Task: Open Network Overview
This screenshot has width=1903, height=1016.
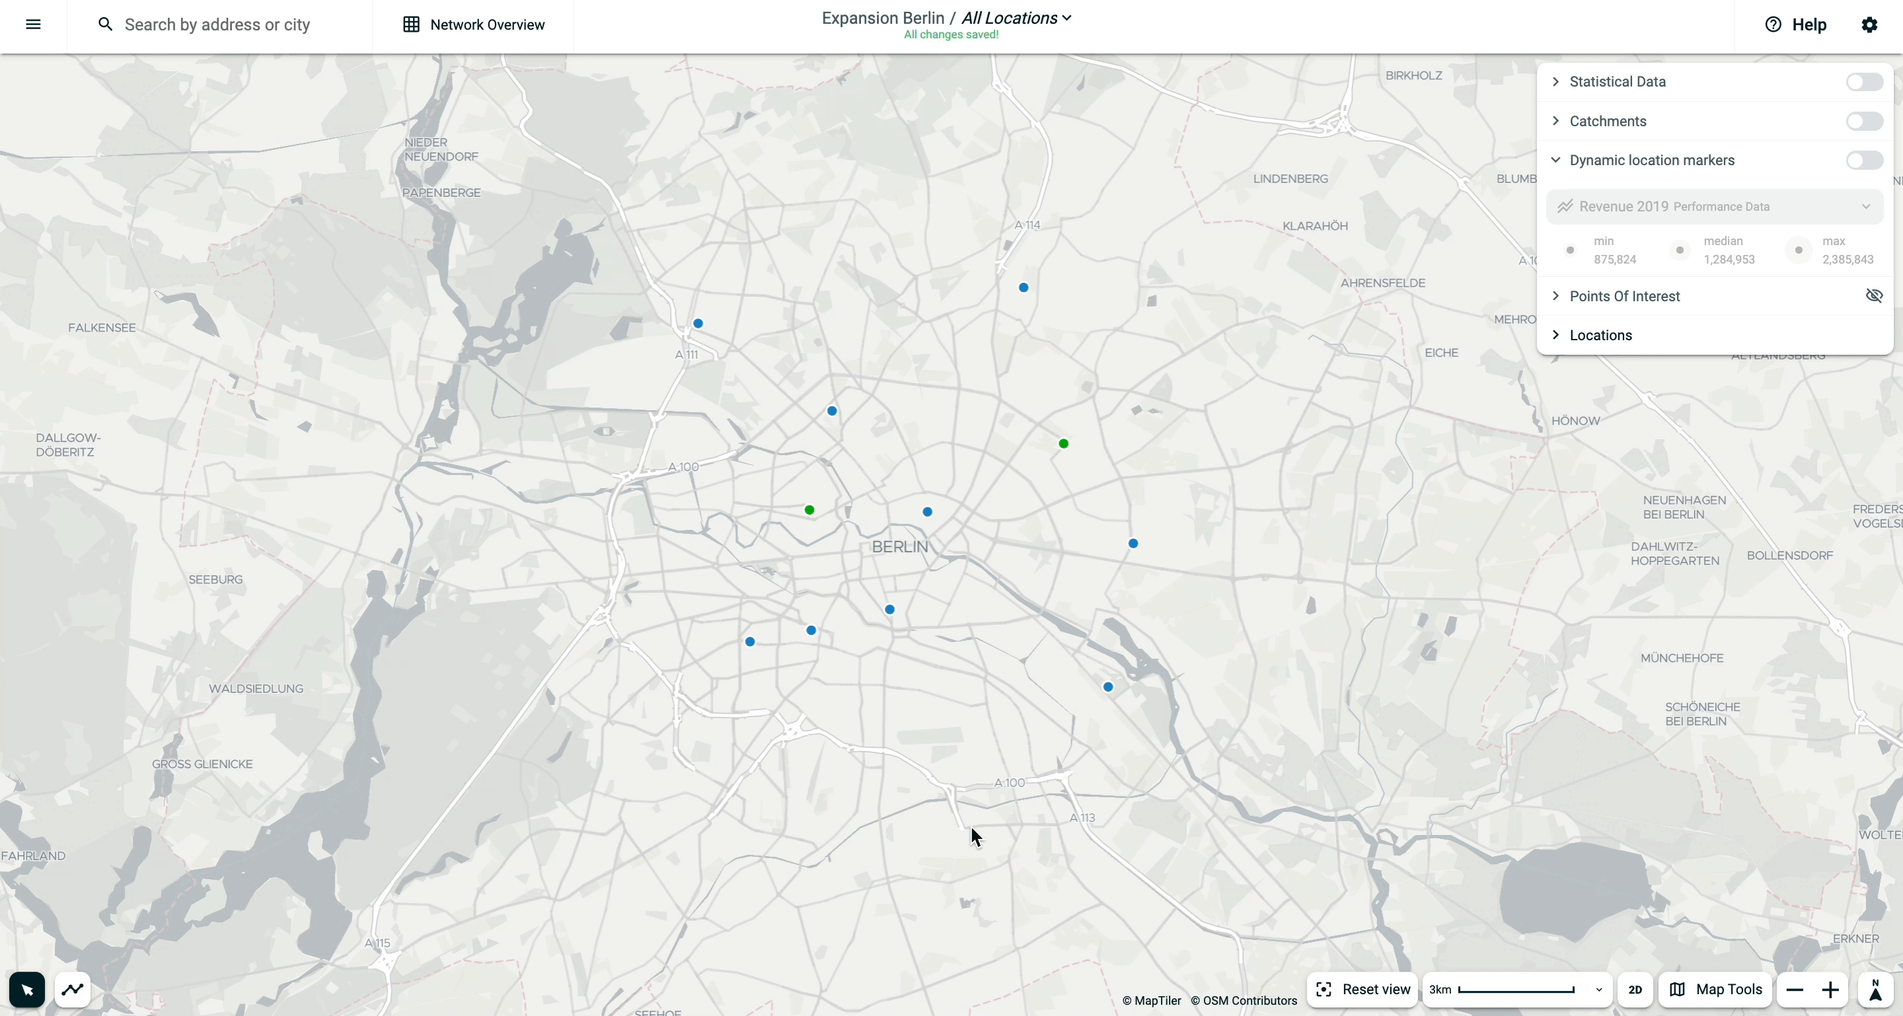Action: [x=474, y=24]
